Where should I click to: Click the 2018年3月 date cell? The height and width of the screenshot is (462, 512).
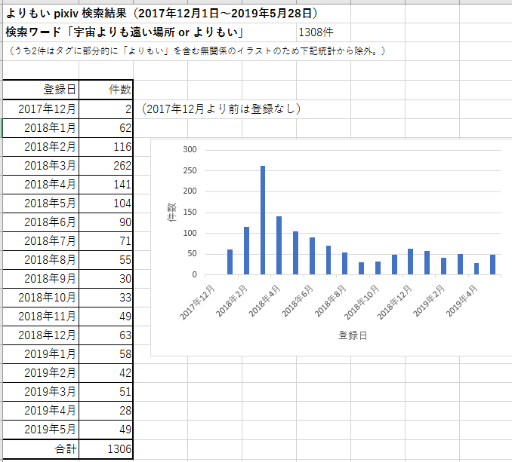(41, 166)
